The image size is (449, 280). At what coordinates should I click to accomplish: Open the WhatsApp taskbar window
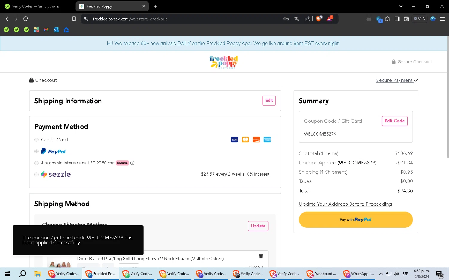click(x=359, y=274)
